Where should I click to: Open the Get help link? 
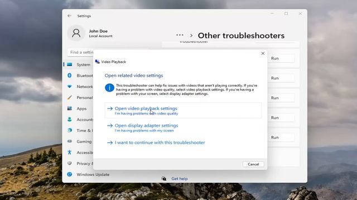(x=180, y=179)
